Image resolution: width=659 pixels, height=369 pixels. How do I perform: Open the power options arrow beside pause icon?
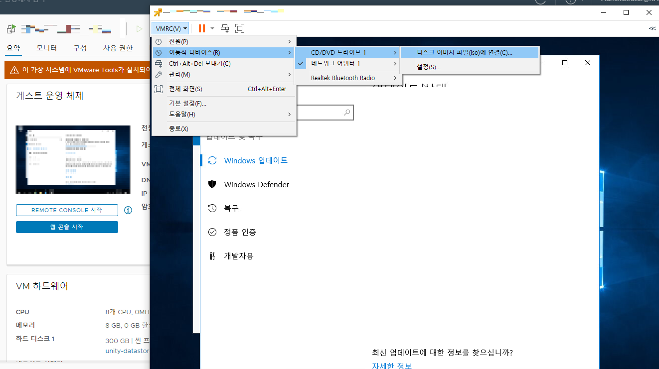point(212,28)
